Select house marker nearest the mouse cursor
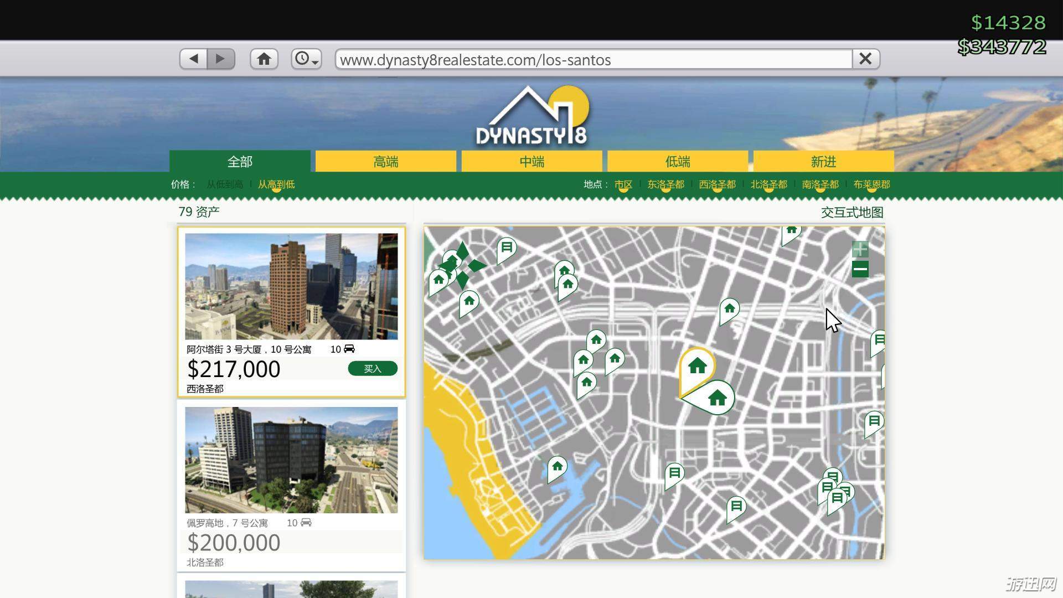Viewport: 1063px width, 598px height. (729, 311)
